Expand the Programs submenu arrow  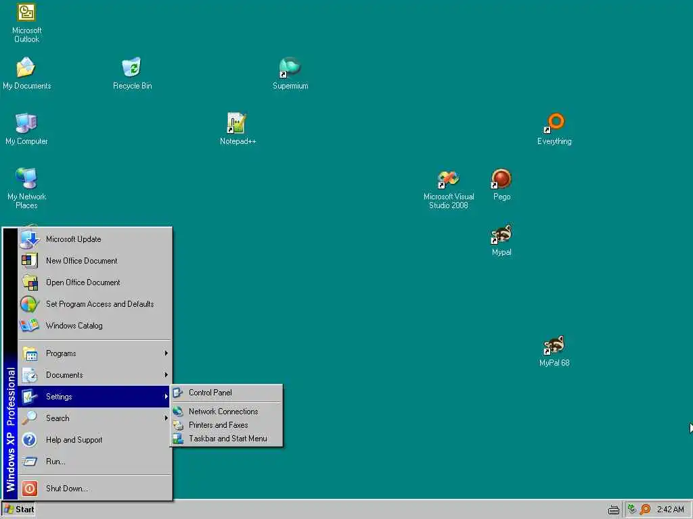(x=166, y=353)
